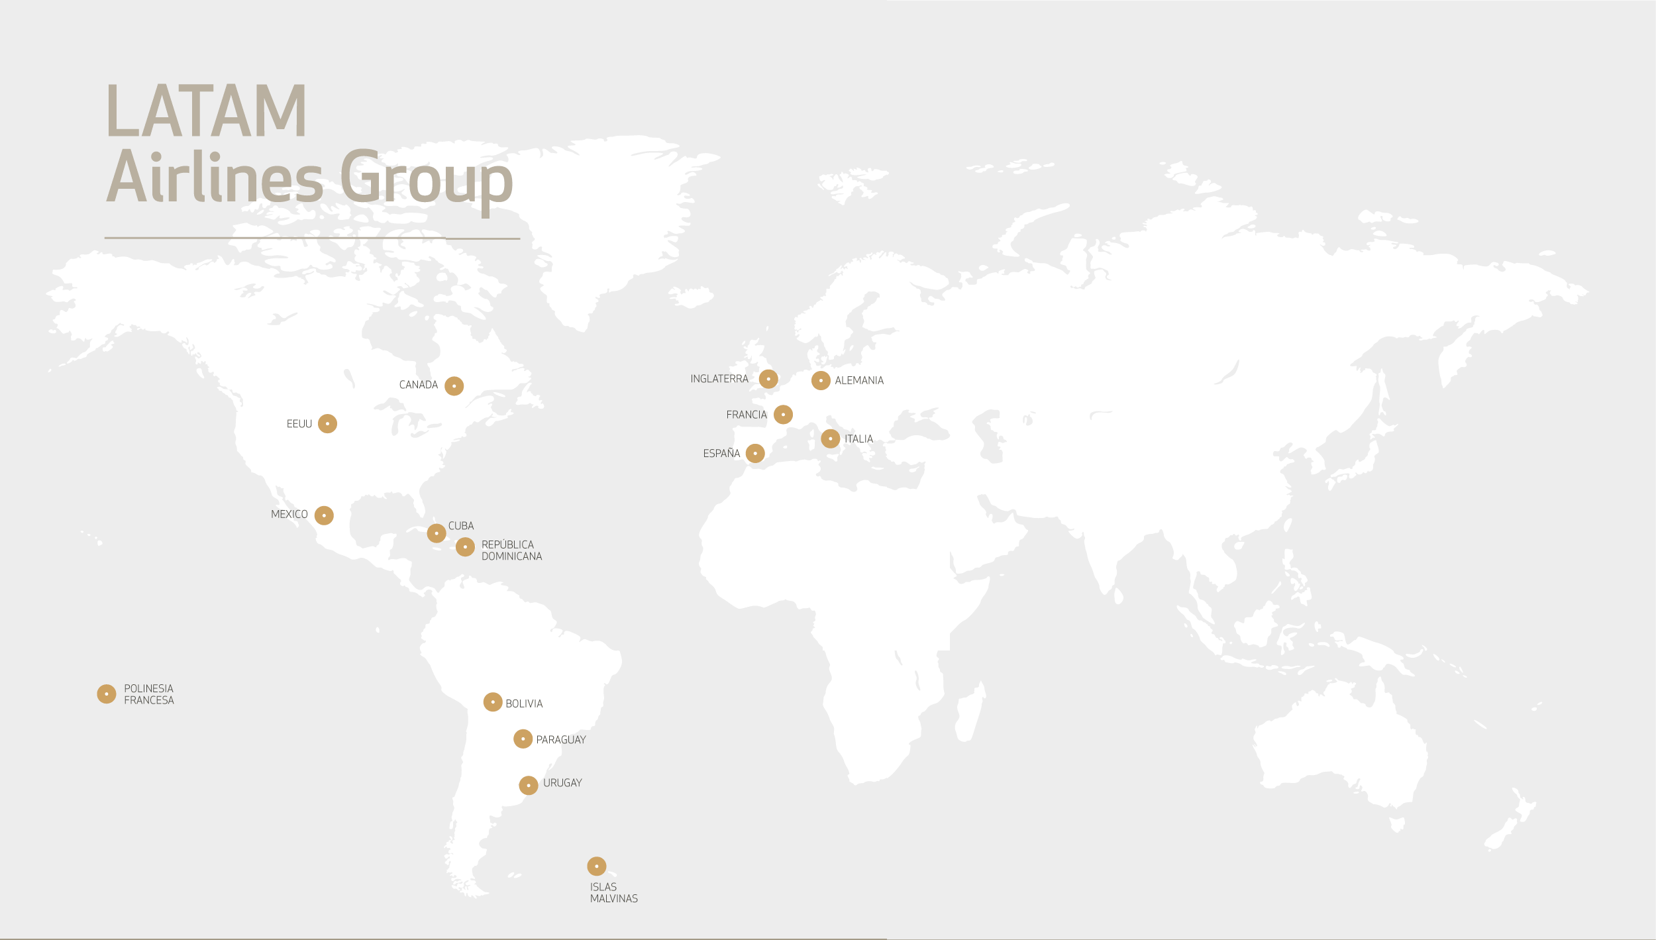1656x940 pixels.
Task: Select the Alemania map marker
Action: (821, 380)
